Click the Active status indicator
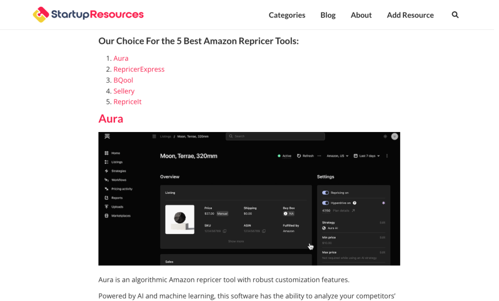 (x=285, y=156)
